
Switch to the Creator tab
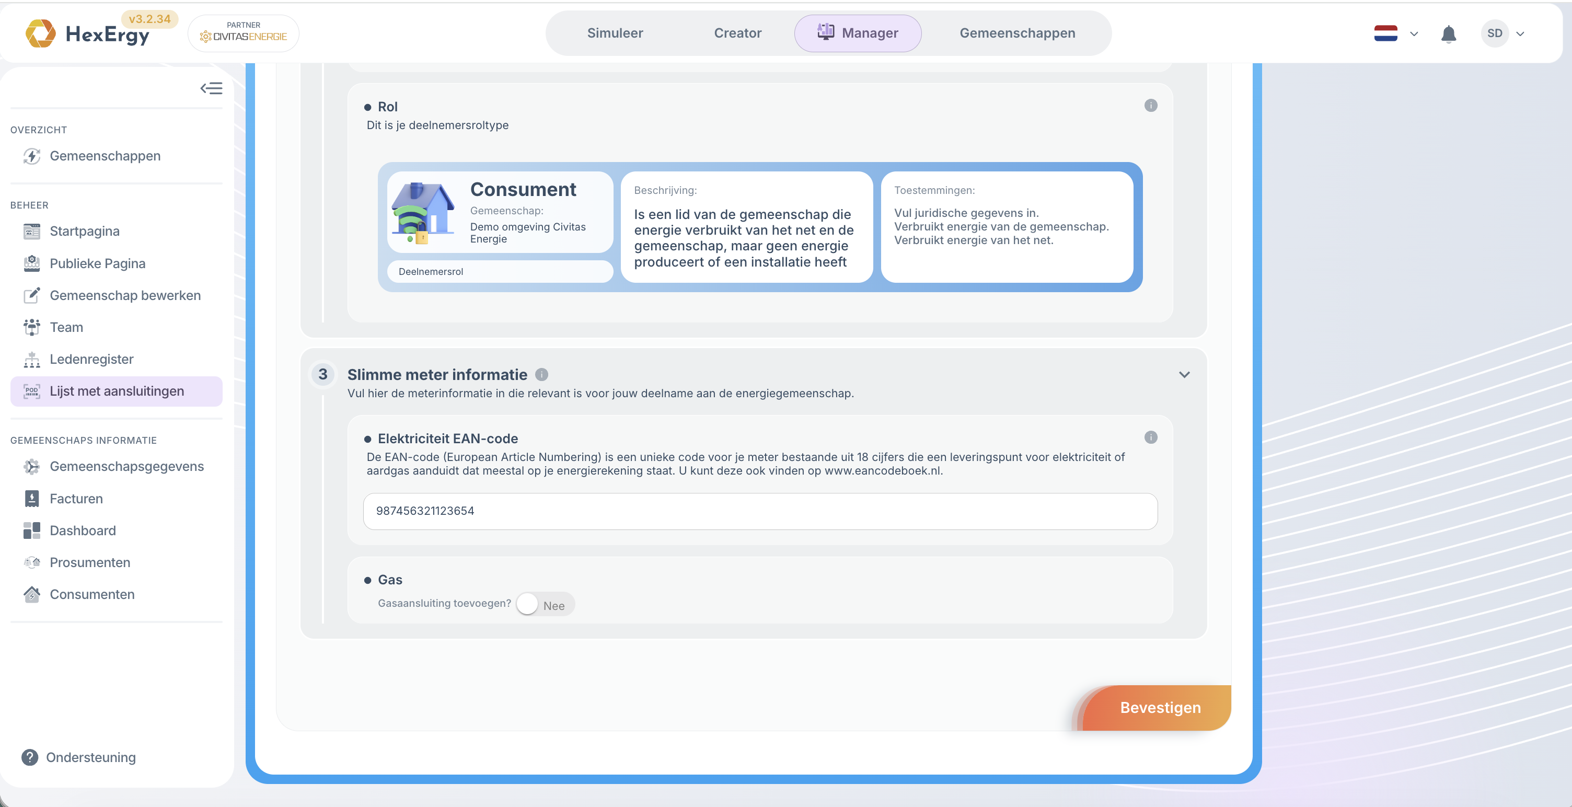click(737, 33)
